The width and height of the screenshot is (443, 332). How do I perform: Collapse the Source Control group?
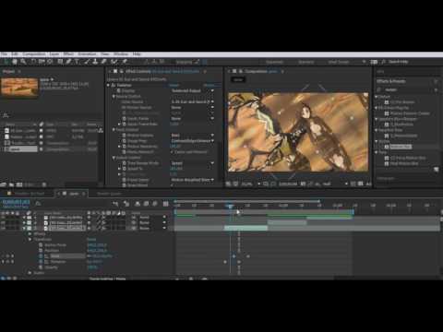114,96
